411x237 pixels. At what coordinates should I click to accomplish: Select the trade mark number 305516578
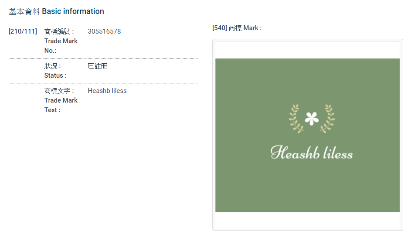point(104,31)
